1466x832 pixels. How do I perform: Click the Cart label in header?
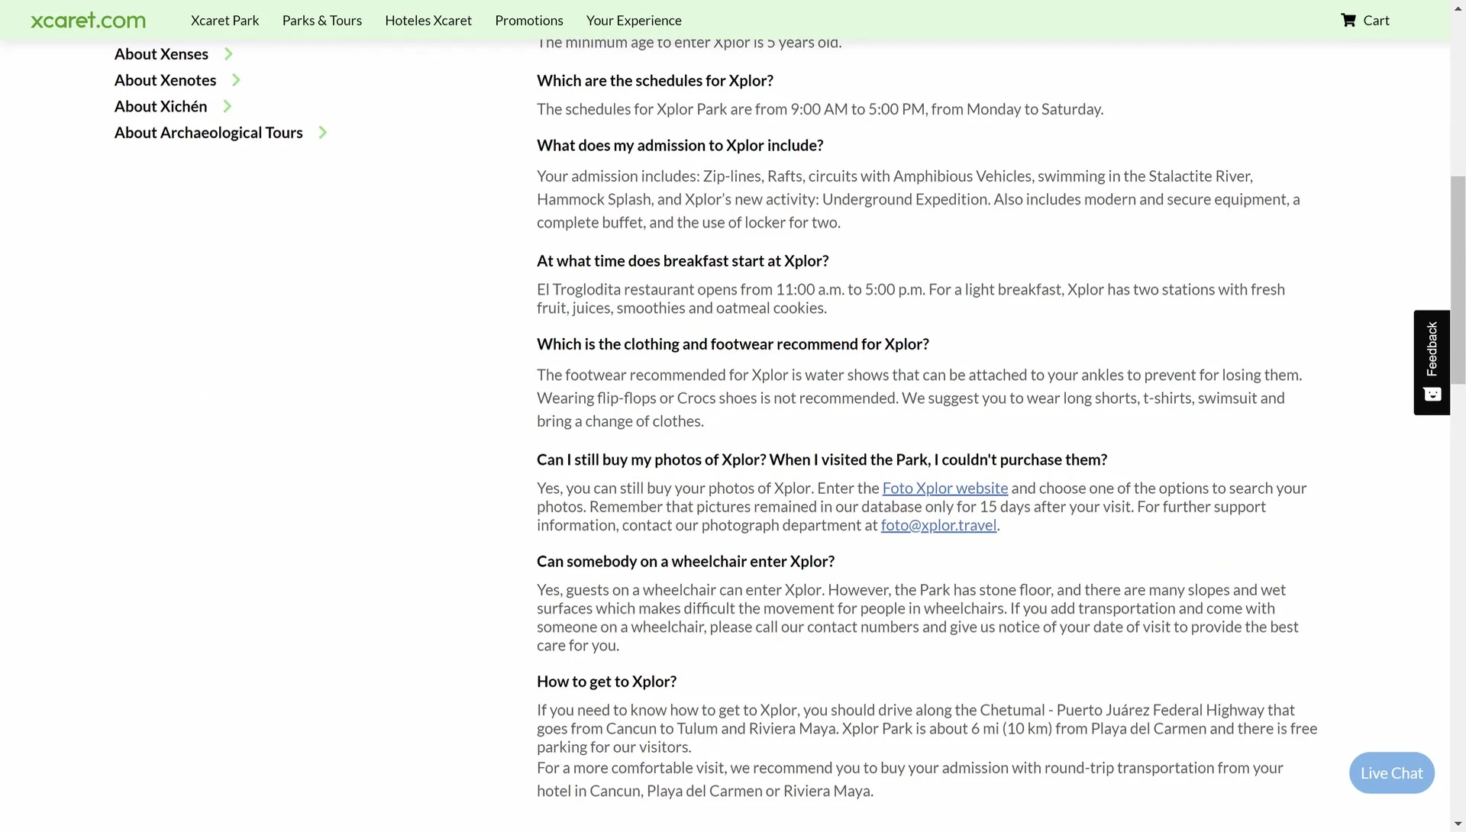pos(1376,21)
